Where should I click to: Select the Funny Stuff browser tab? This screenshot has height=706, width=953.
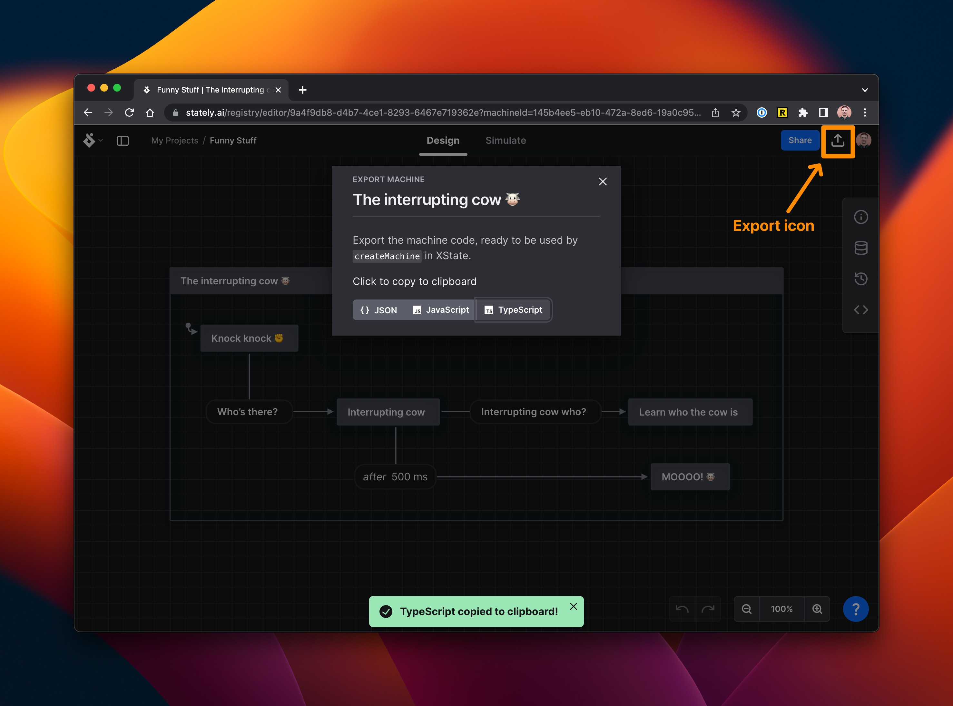click(211, 90)
